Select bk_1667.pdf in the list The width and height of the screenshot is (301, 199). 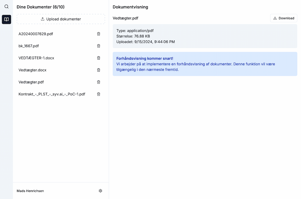point(29,46)
